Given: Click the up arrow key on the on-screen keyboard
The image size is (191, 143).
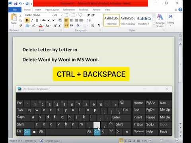Looking at the screenshot, I should coord(111,124).
